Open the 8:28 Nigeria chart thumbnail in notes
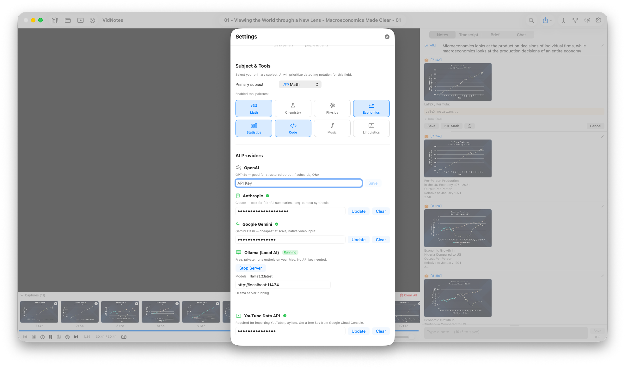Viewport: 625px width, 369px height. pyautogui.click(x=458, y=228)
